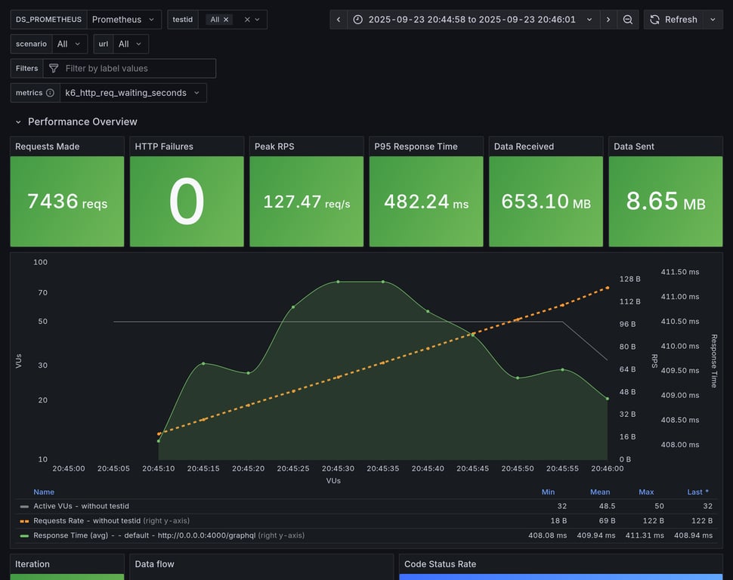
Task: Open the scenario variable dropdown
Action: (69, 44)
